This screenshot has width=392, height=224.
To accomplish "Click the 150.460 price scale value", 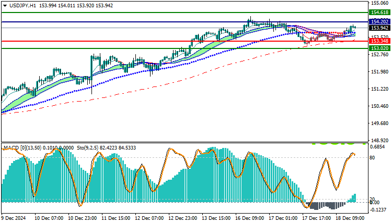I will coord(380,106).
